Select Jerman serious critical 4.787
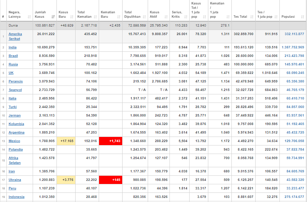Image resolution: width=307 pixels, height=202 pixels. pyautogui.click(x=183, y=115)
